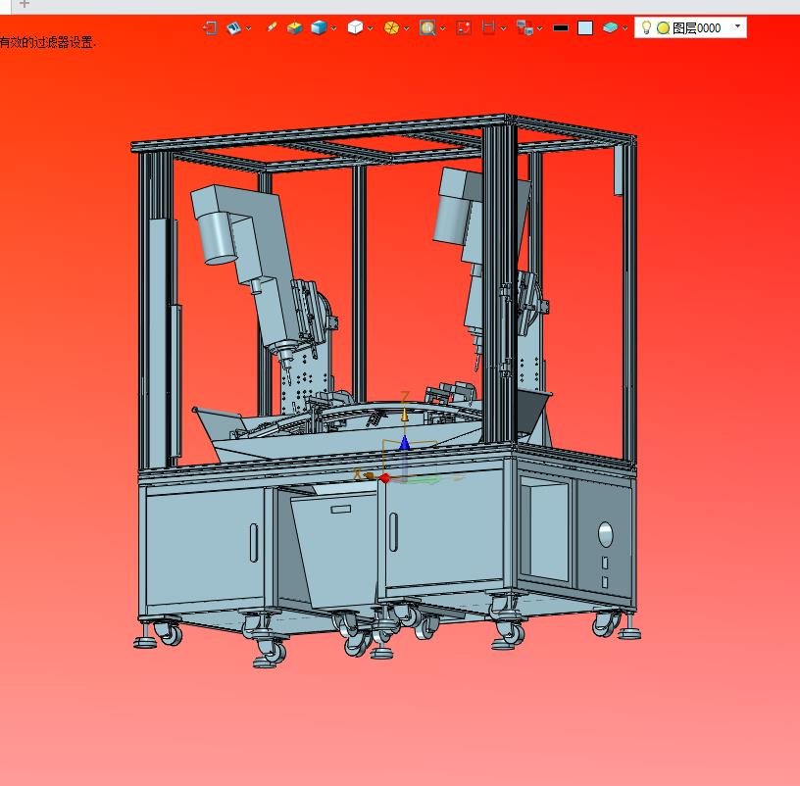Viewport: 800px width, 786px height.
Task: Click the white cube display icon
Action: (x=355, y=27)
